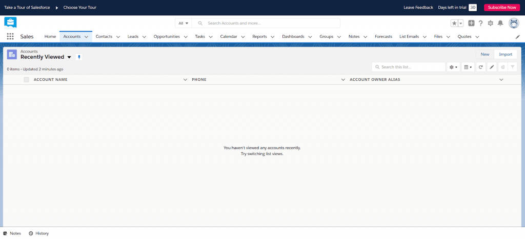Viewport: 525px width, 239px height.
Task: Open the App Launcher grid icon
Action: [10, 36]
